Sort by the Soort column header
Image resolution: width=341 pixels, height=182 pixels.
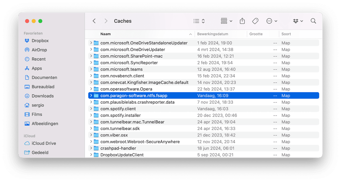[x=286, y=34]
